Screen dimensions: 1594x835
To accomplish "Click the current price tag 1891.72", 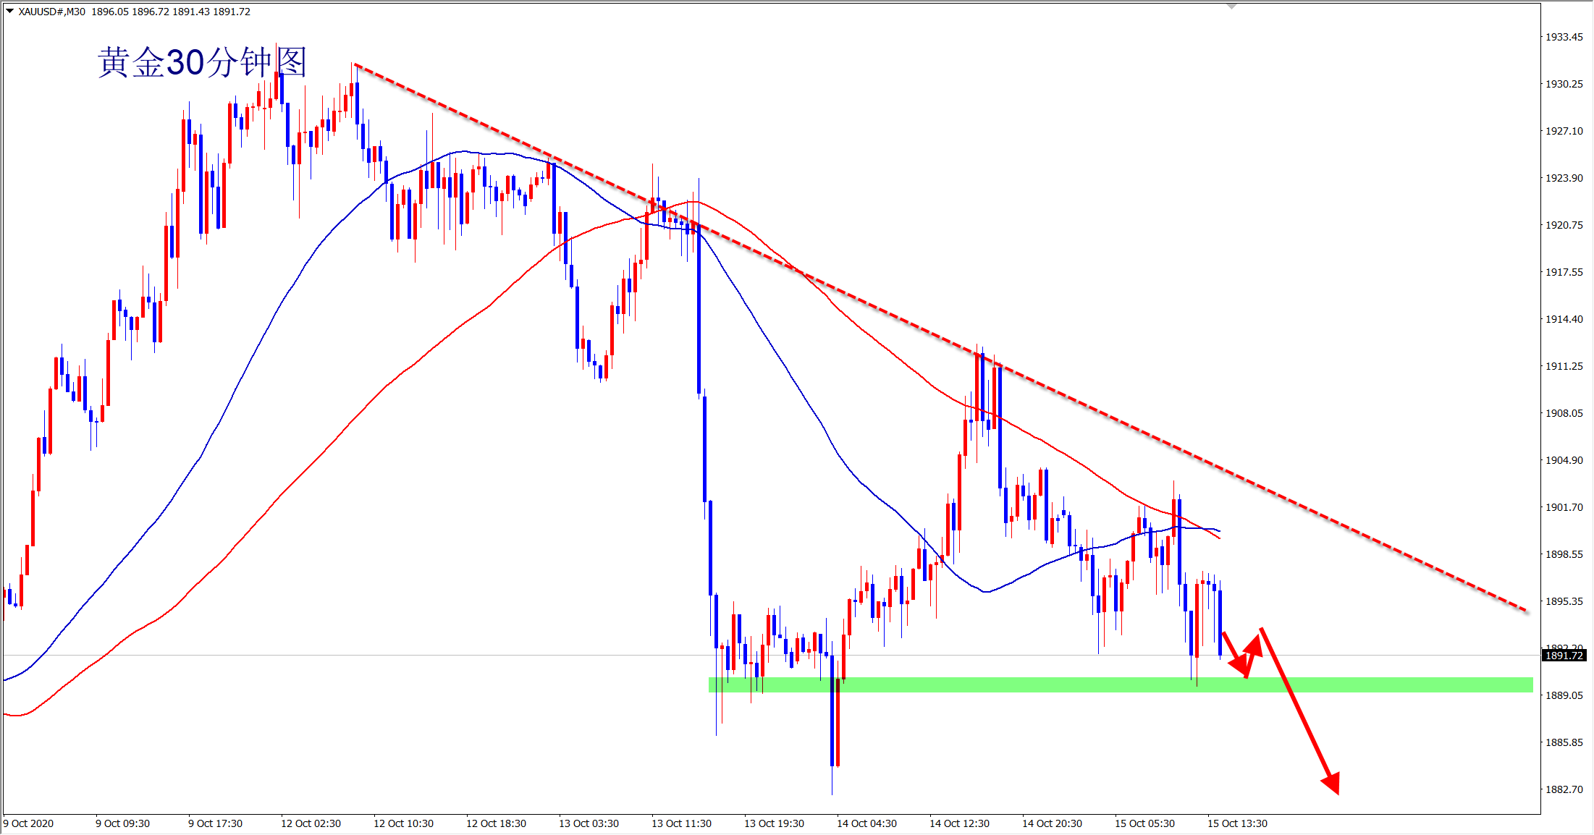I will pos(1564,656).
